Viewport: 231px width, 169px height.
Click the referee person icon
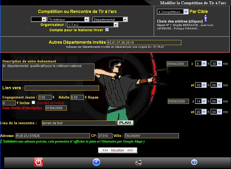pyautogui.click(x=206, y=19)
